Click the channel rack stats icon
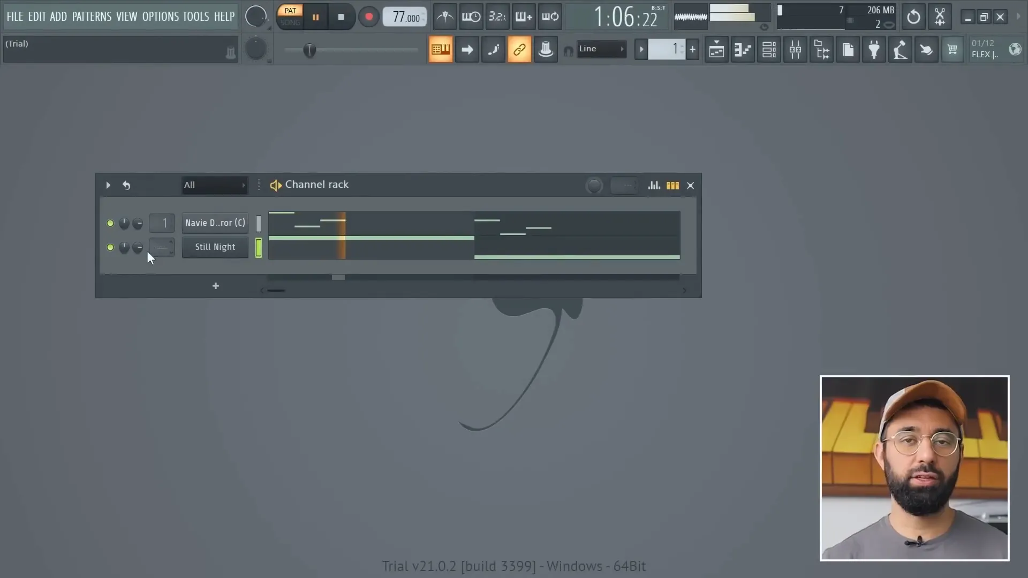Screen dimensions: 1028x578 653,185
